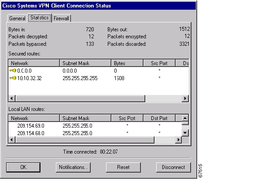The width and height of the screenshot is (264, 191).
Task: Open the Notifications dialog button
Action: click(73, 167)
